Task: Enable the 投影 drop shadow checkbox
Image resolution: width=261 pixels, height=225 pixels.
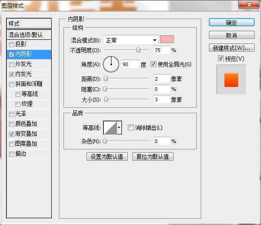Action: pos(11,44)
